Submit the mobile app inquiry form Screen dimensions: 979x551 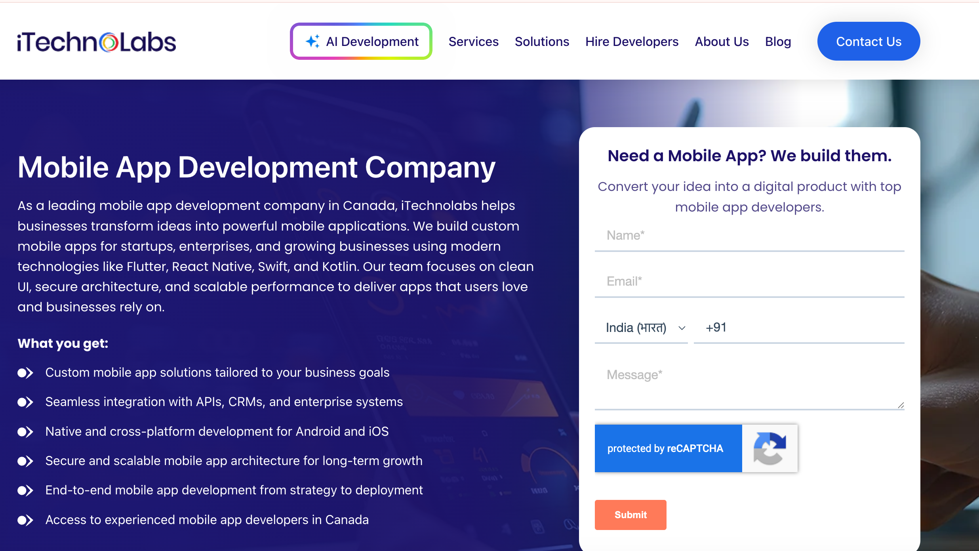[x=630, y=515]
